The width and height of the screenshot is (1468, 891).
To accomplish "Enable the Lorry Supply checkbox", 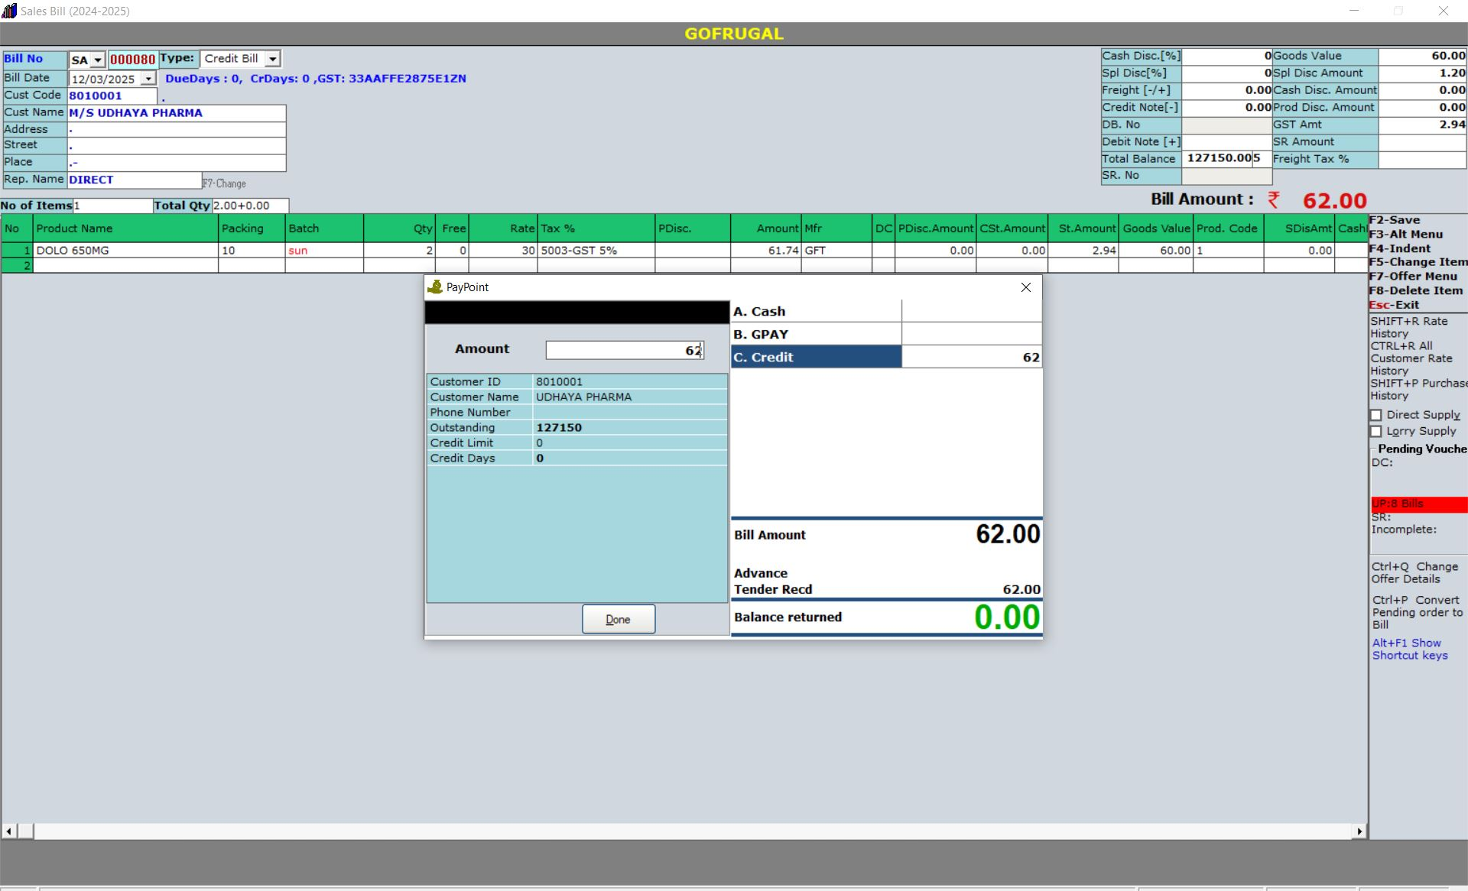I will click(x=1376, y=431).
